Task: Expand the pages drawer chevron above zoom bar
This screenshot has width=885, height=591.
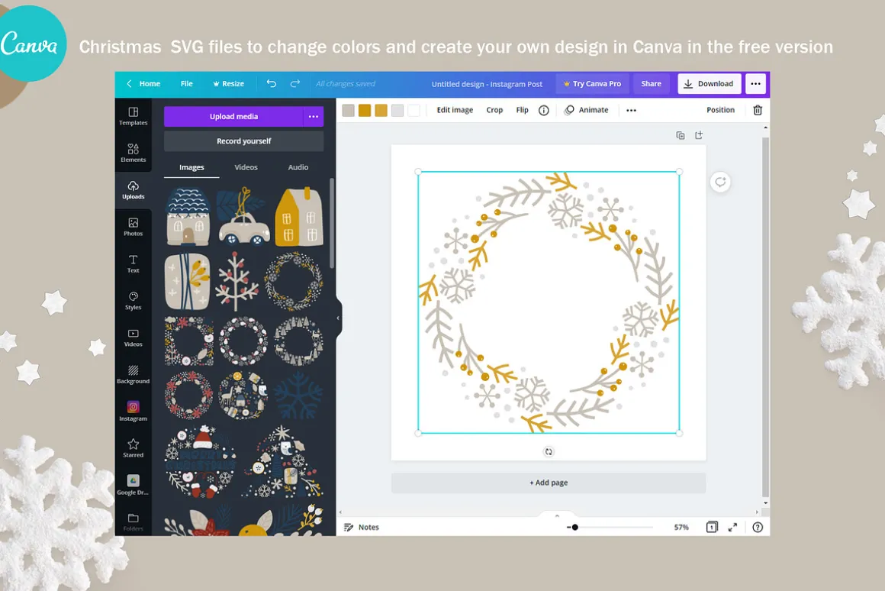Action: [x=556, y=515]
